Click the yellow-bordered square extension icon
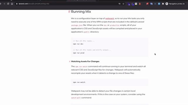The image size is (188, 105). [x=136, y=4]
